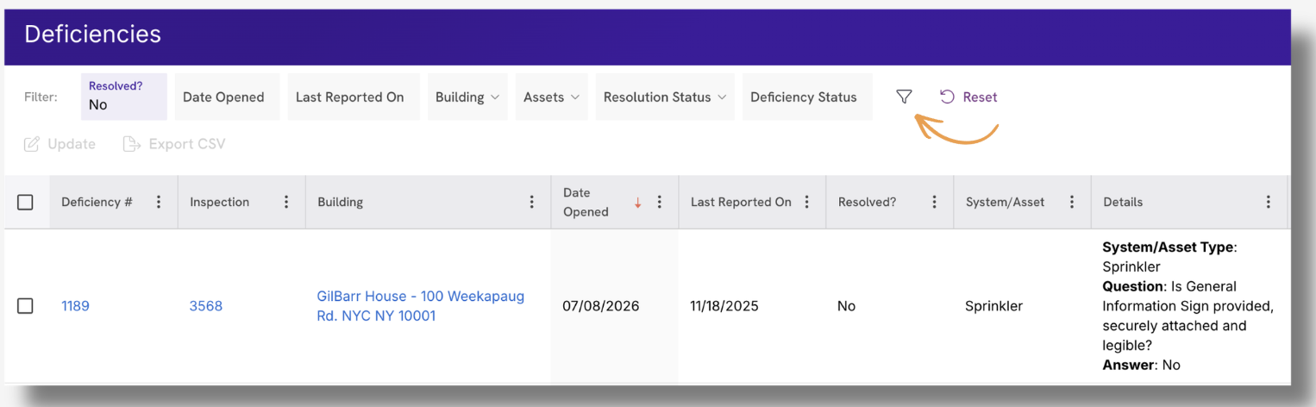Click the Details column header
Screen dimensions: 1316x407
1123,202
